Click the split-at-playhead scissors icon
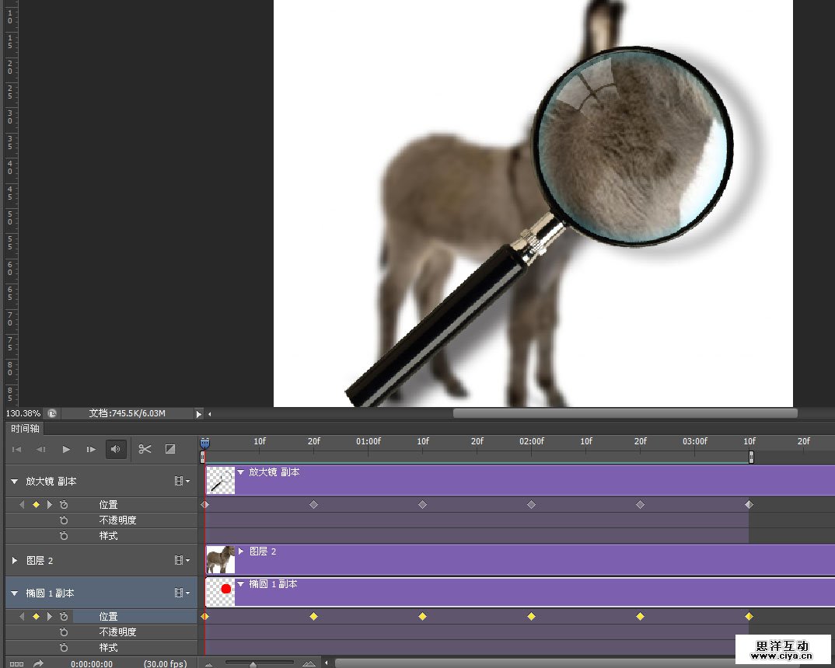 point(145,449)
